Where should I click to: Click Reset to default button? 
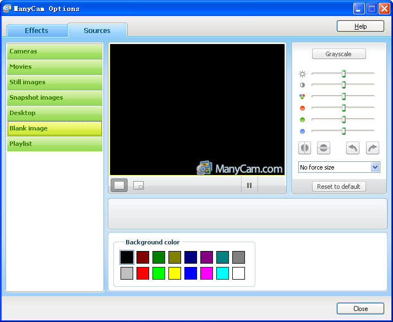click(x=339, y=187)
